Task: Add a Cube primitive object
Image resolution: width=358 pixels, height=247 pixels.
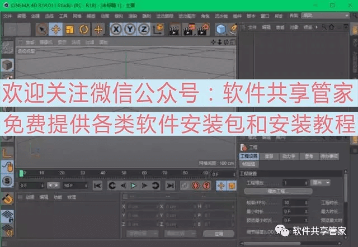Action: coord(221,30)
